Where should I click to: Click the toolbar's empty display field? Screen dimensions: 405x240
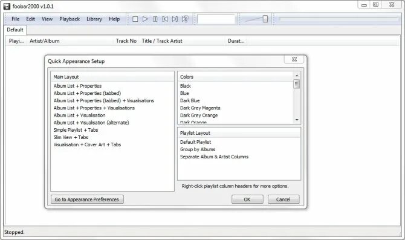point(216,19)
